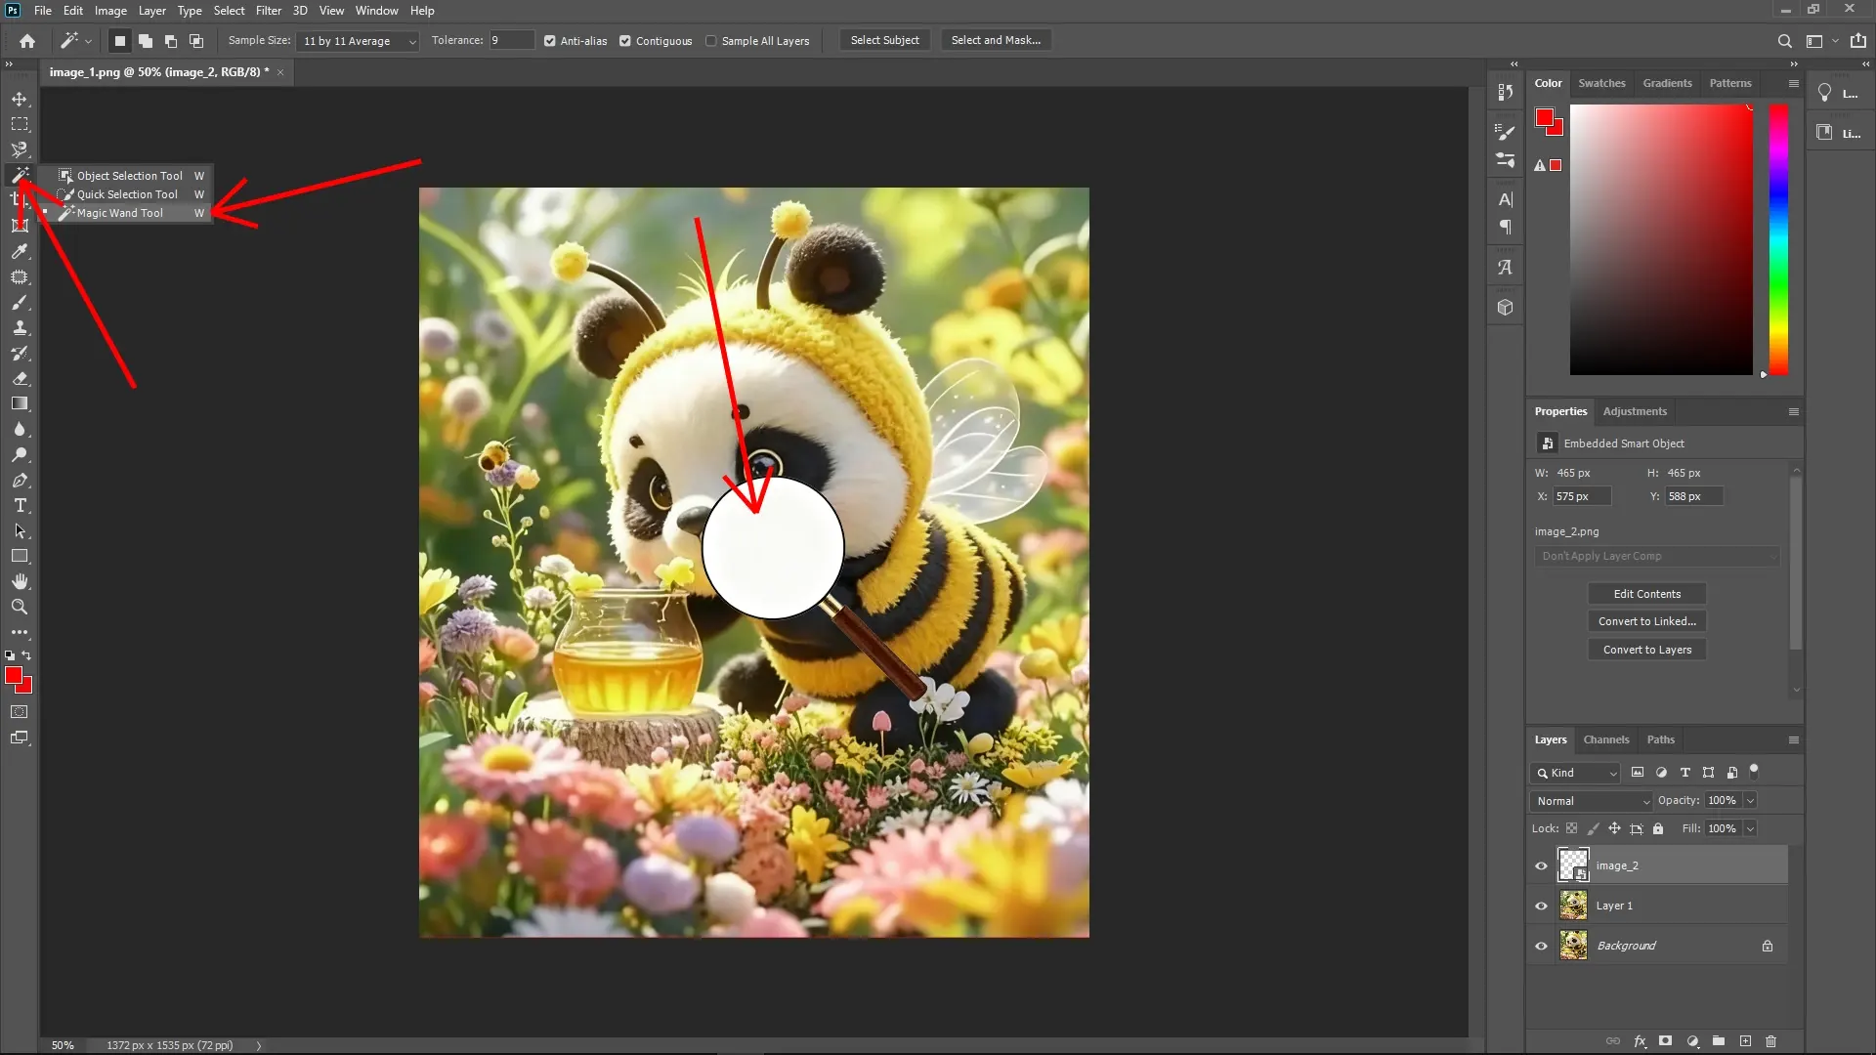Disable the Anti-alias option
The width and height of the screenshot is (1876, 1055).
pyautogui.click(x=550, y=41)
